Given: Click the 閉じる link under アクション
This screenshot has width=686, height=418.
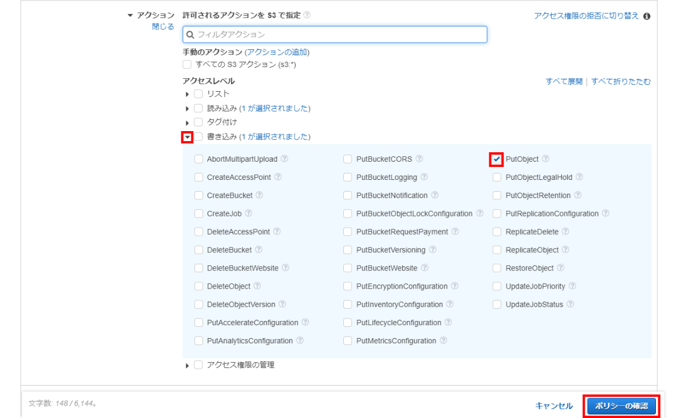Looking at the screenshot, I should pos(163,26).
